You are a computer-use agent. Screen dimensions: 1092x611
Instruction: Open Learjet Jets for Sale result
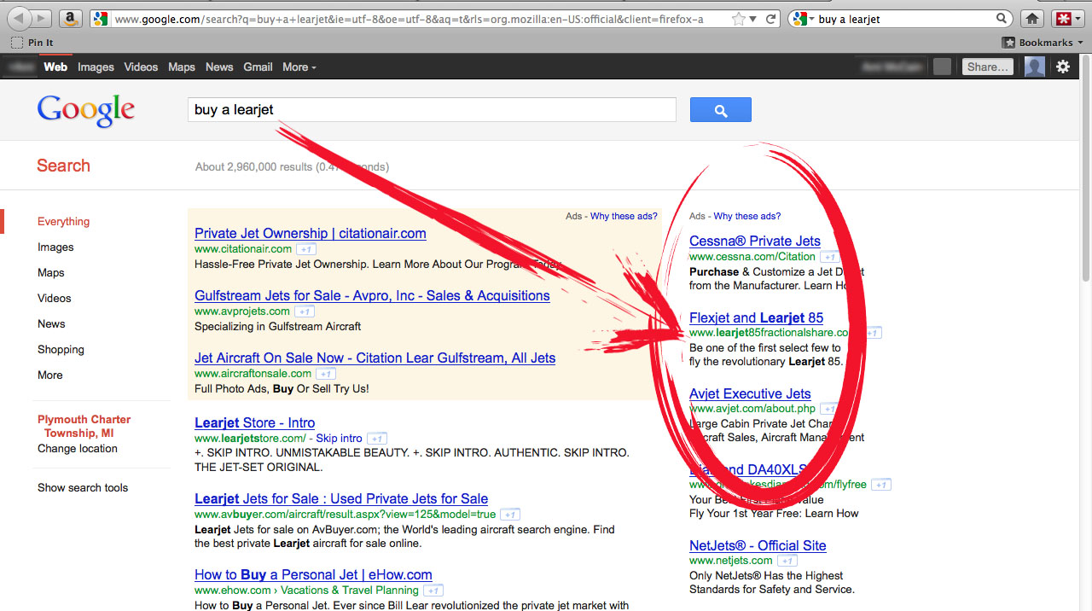click(x=341, y=499)
